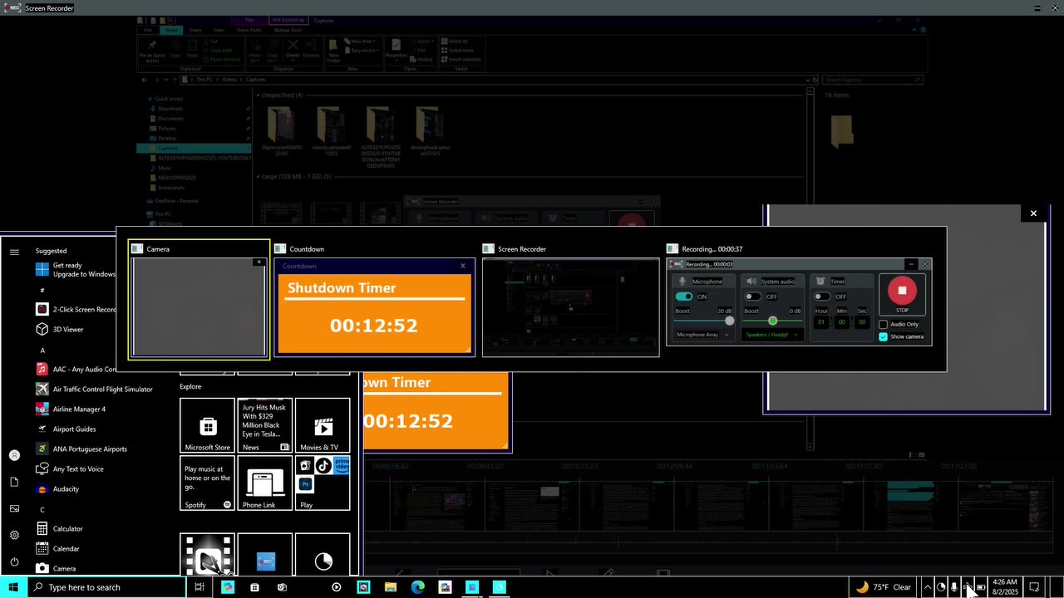
Task: Switch to File Explorer's Home tab
Action: [172, 30]
